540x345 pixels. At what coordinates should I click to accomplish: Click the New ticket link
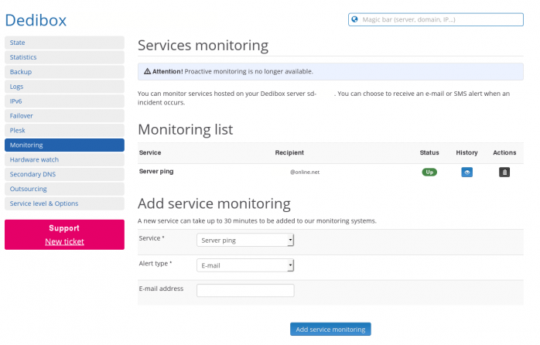(64, 241)
